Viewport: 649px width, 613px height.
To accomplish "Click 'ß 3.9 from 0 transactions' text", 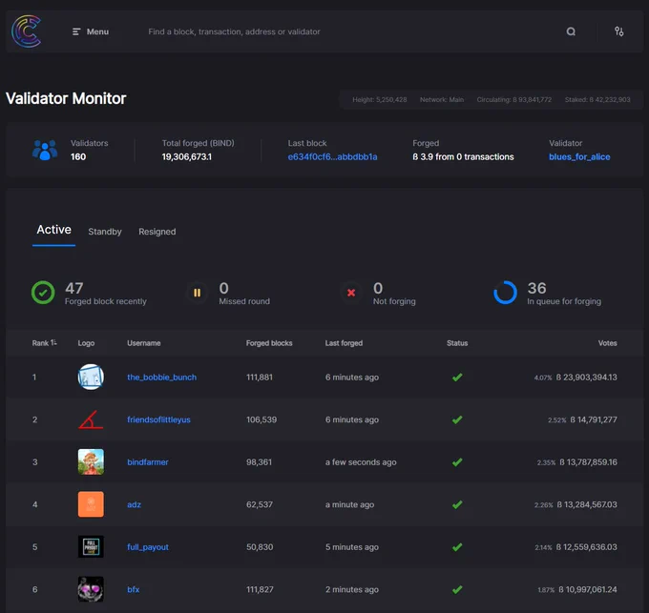I will click(463, 157).
